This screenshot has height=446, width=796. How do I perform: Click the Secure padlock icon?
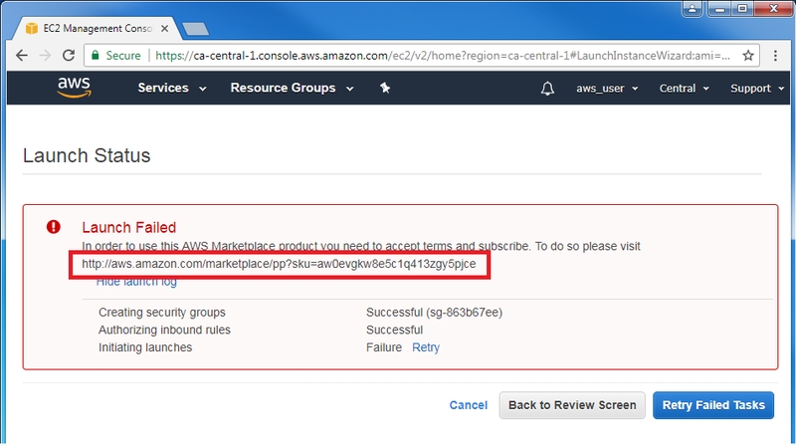95,56
